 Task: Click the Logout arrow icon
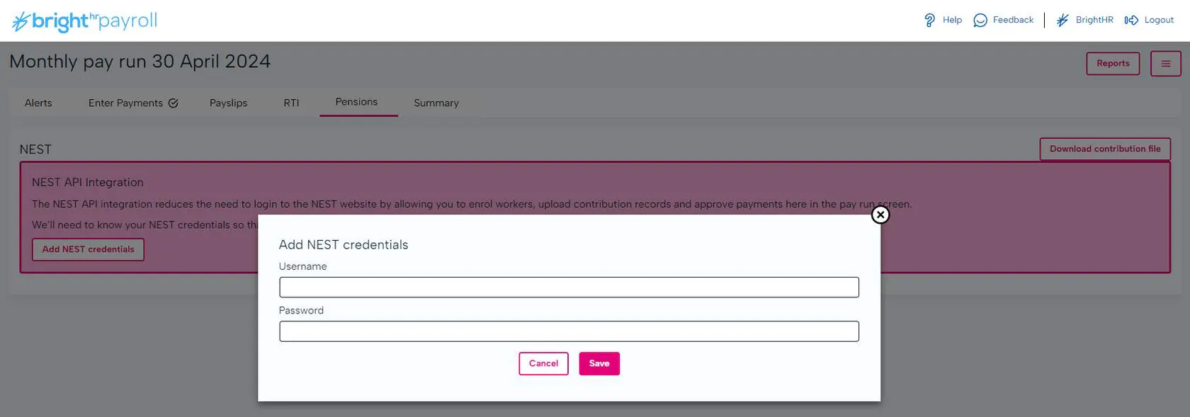[1131, 21]
